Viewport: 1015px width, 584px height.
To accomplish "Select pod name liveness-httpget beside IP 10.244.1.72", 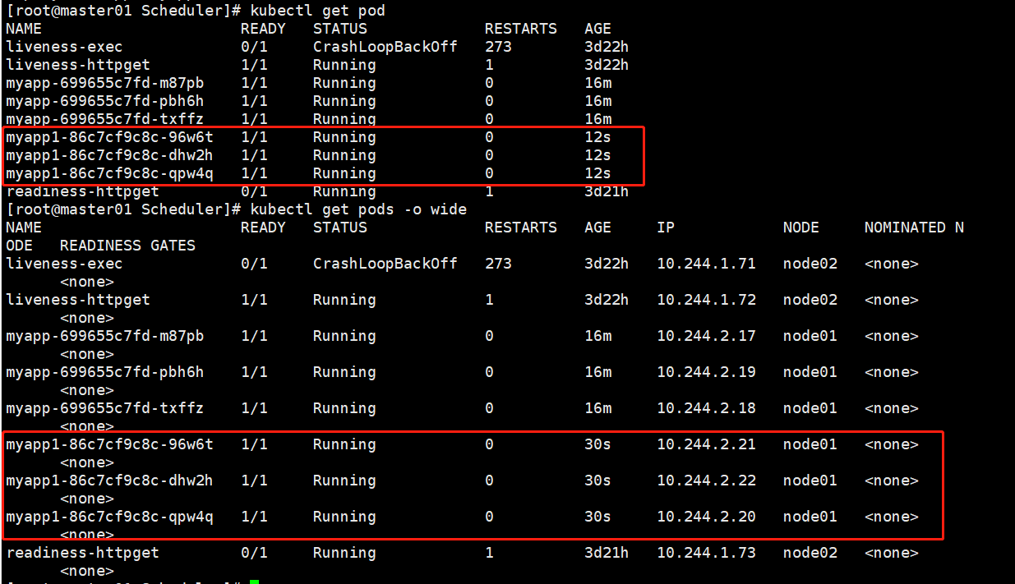I will (77, 300).
